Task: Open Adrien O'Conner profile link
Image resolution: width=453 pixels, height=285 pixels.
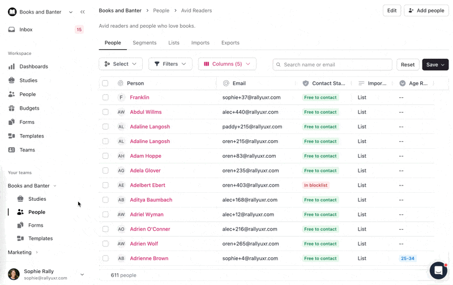Action: (150, 229)
